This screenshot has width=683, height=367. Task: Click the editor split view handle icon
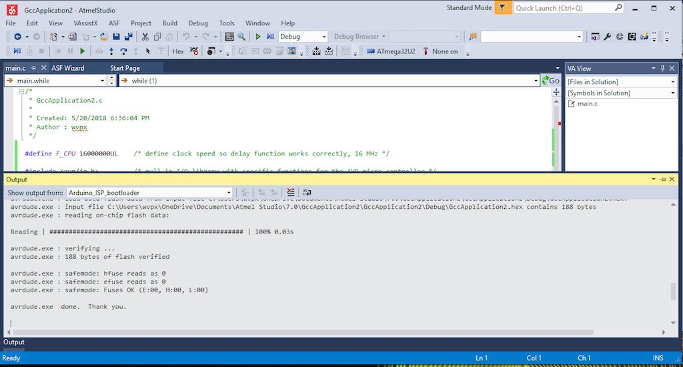556,91
